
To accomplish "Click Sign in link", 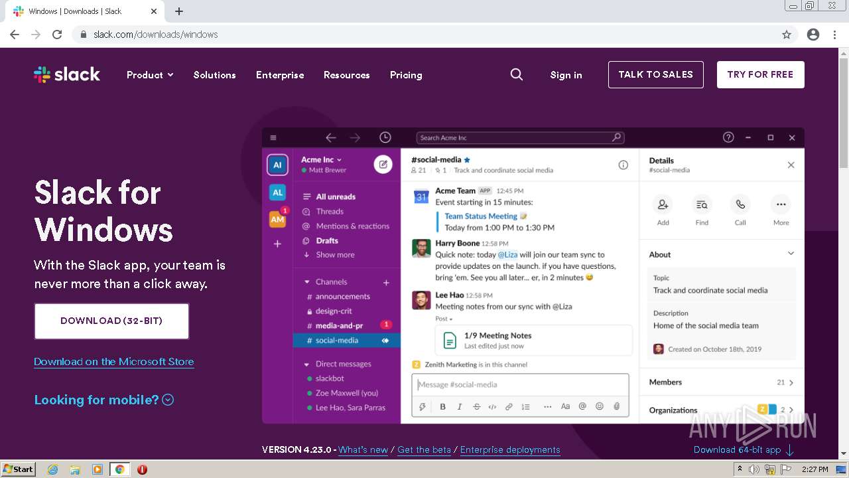I will point(566,75).
